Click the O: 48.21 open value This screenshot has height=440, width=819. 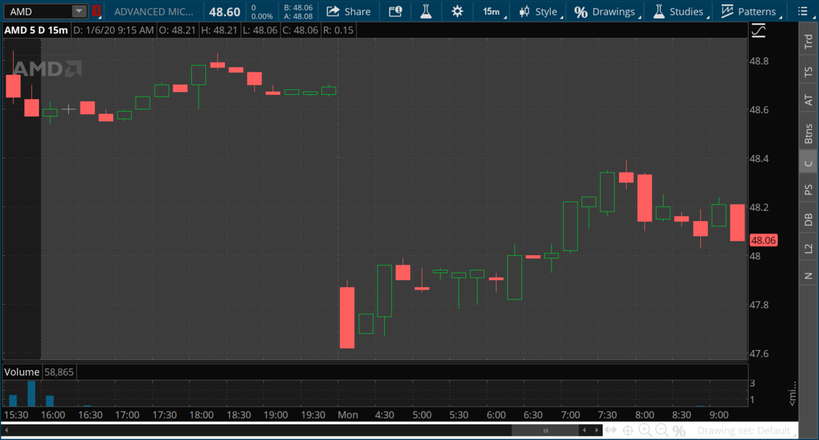[176, 30]
